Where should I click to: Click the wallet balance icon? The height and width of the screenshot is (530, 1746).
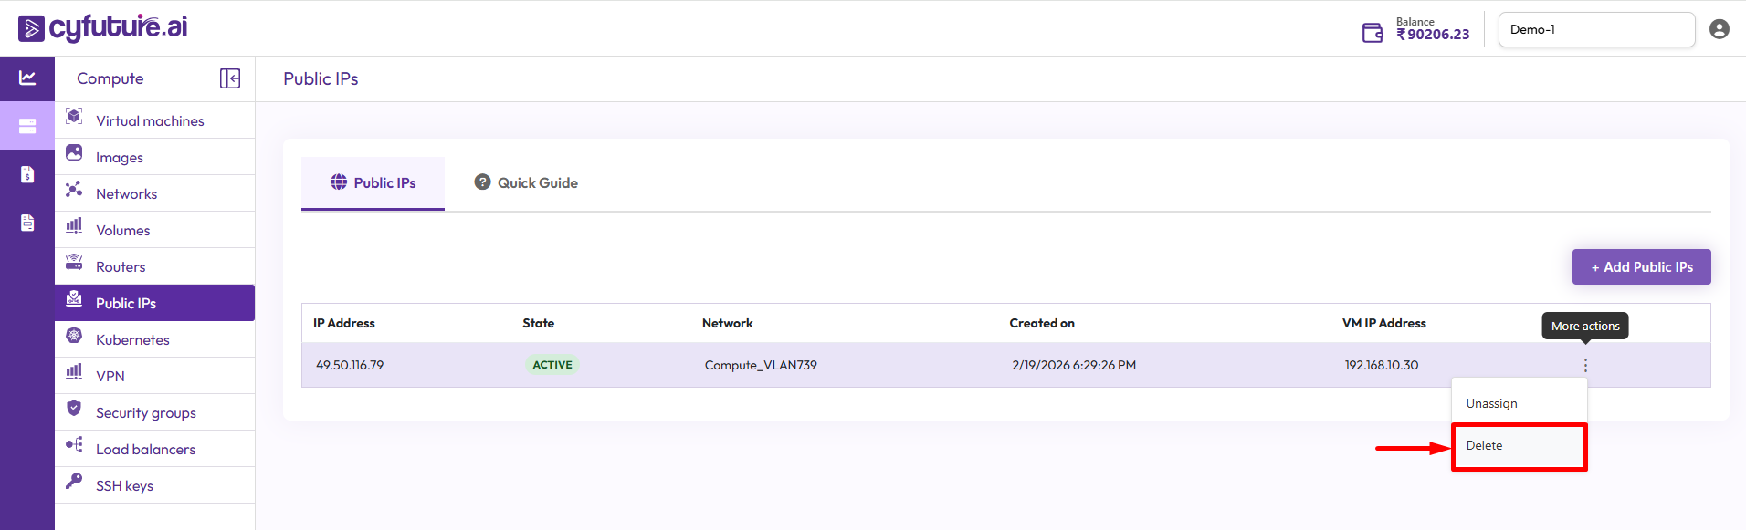[1373, 33]
